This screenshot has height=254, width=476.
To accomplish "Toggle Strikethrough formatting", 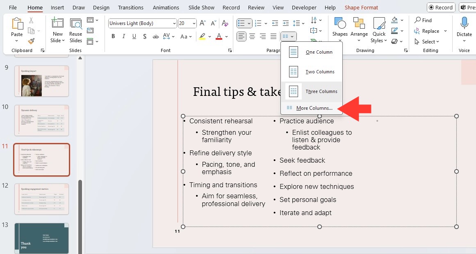I will tap(155, 36).
